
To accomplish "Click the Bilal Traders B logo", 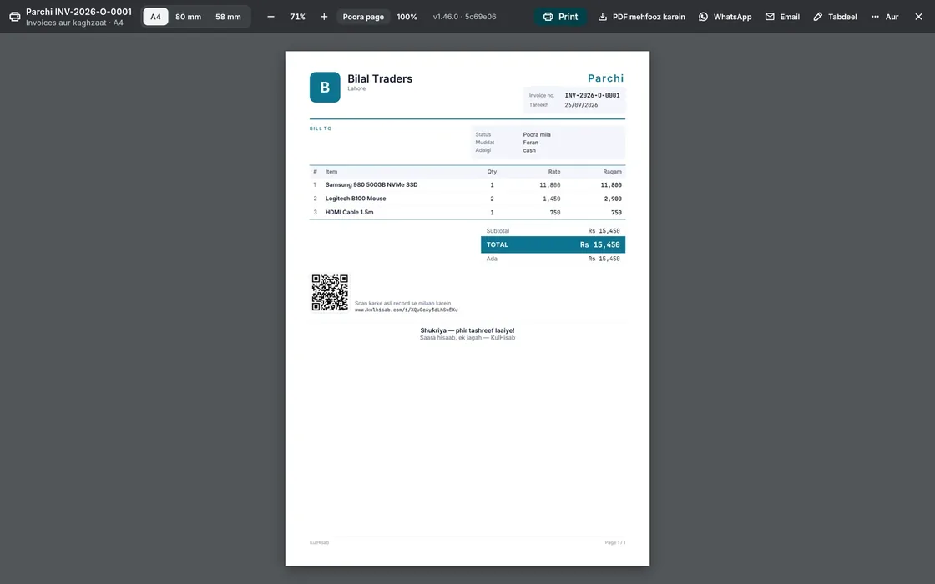I will (325, 87).
